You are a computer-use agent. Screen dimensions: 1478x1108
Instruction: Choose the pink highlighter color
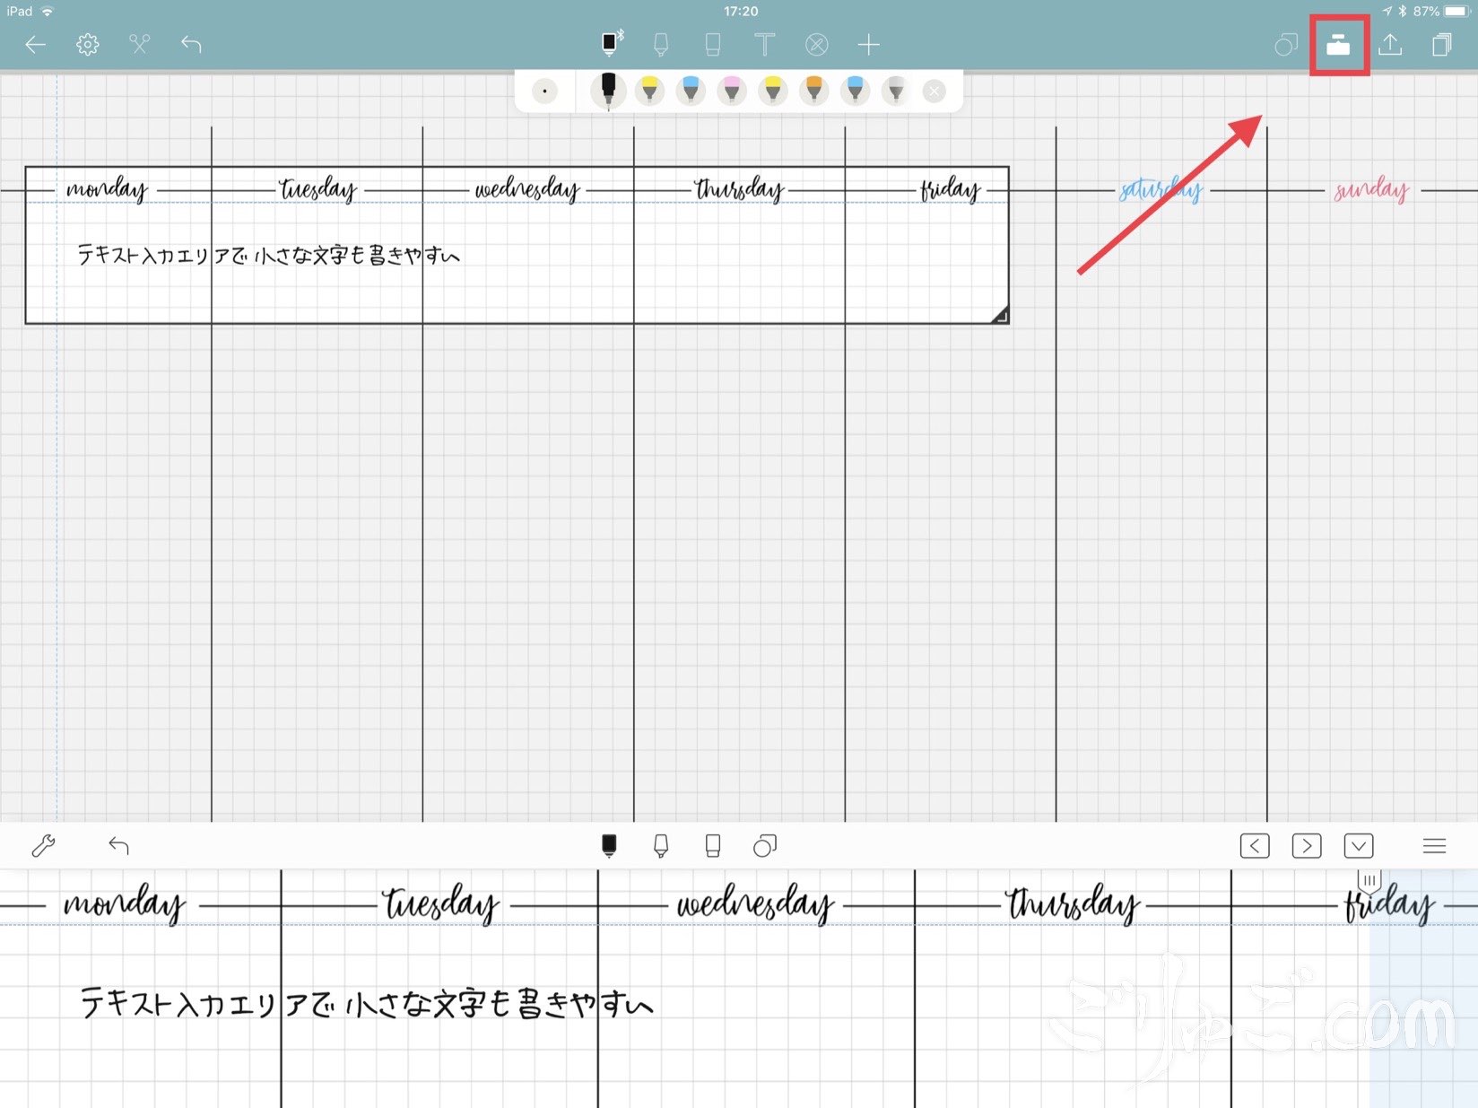(x=732, y=91)
